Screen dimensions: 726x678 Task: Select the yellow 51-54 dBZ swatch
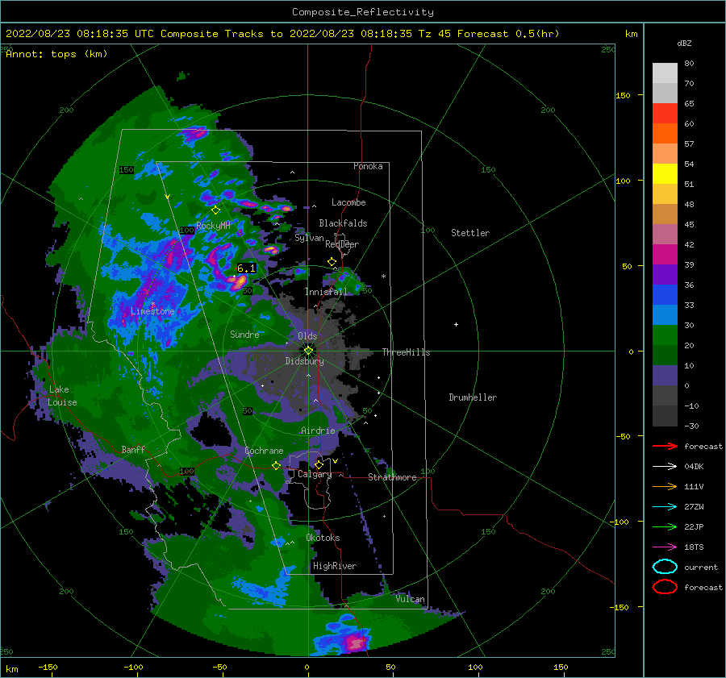[665, 174]
